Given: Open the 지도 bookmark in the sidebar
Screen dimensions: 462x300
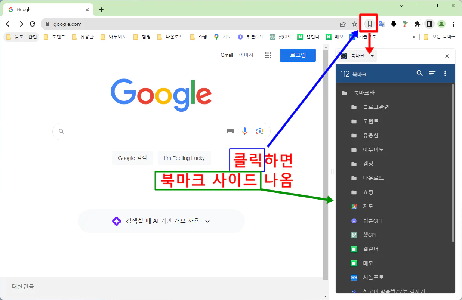Looking at the screenshot, I should coord(394,207).
